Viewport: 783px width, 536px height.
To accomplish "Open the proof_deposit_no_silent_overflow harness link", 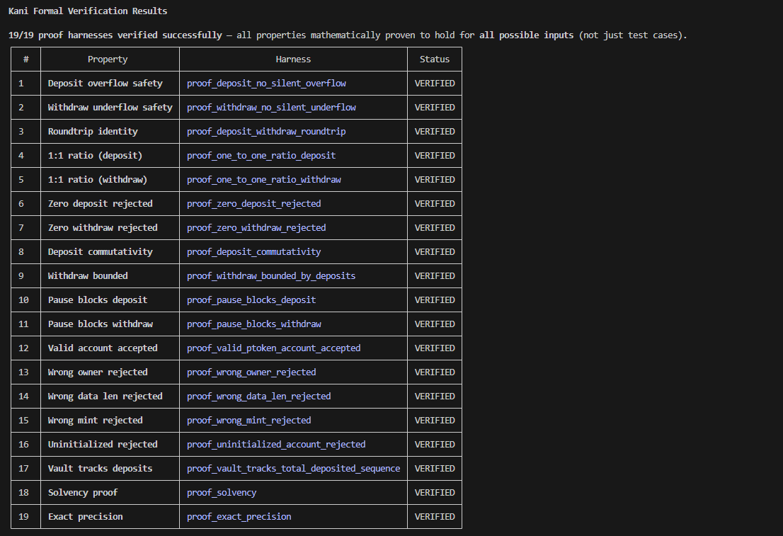I will (x=266, y=84).
